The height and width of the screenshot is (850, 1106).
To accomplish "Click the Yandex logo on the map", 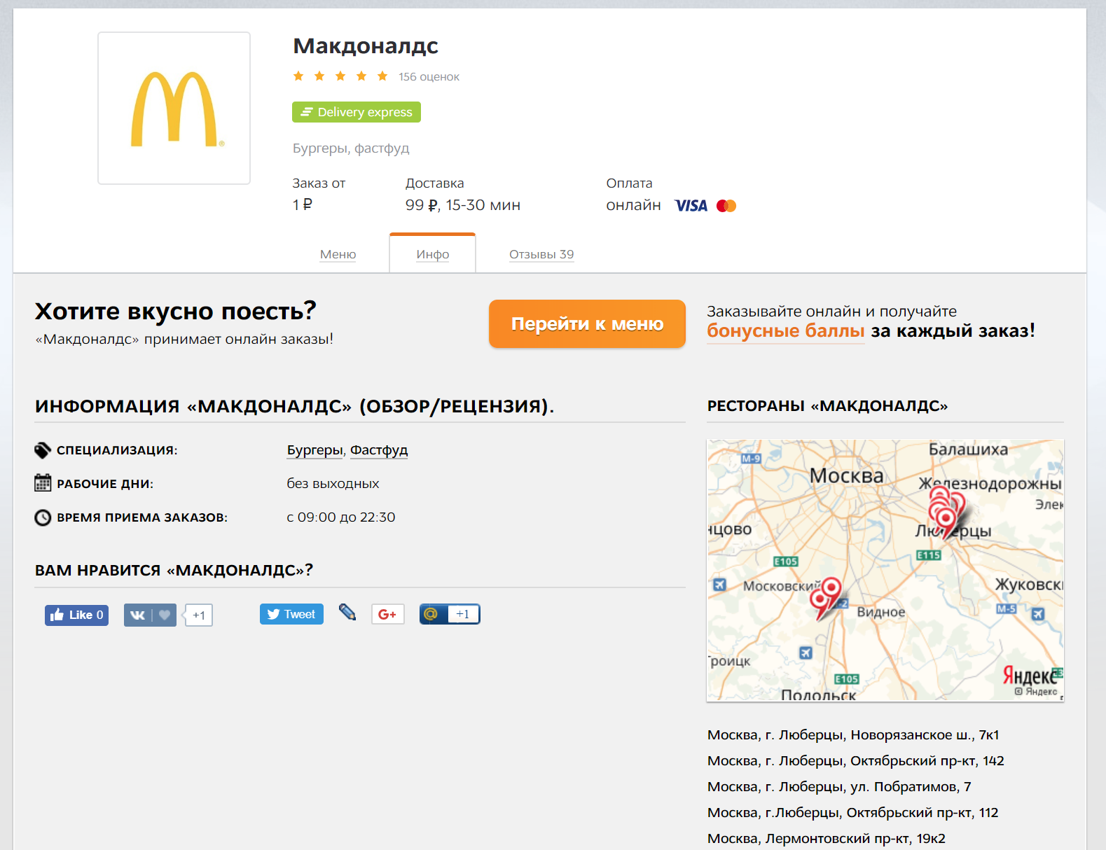I will coord(1030,676).
